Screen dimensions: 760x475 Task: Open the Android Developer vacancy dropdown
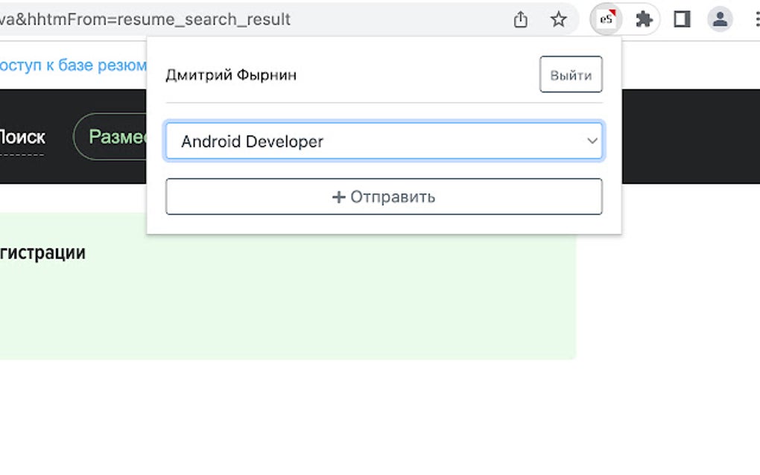coord(384,141)
